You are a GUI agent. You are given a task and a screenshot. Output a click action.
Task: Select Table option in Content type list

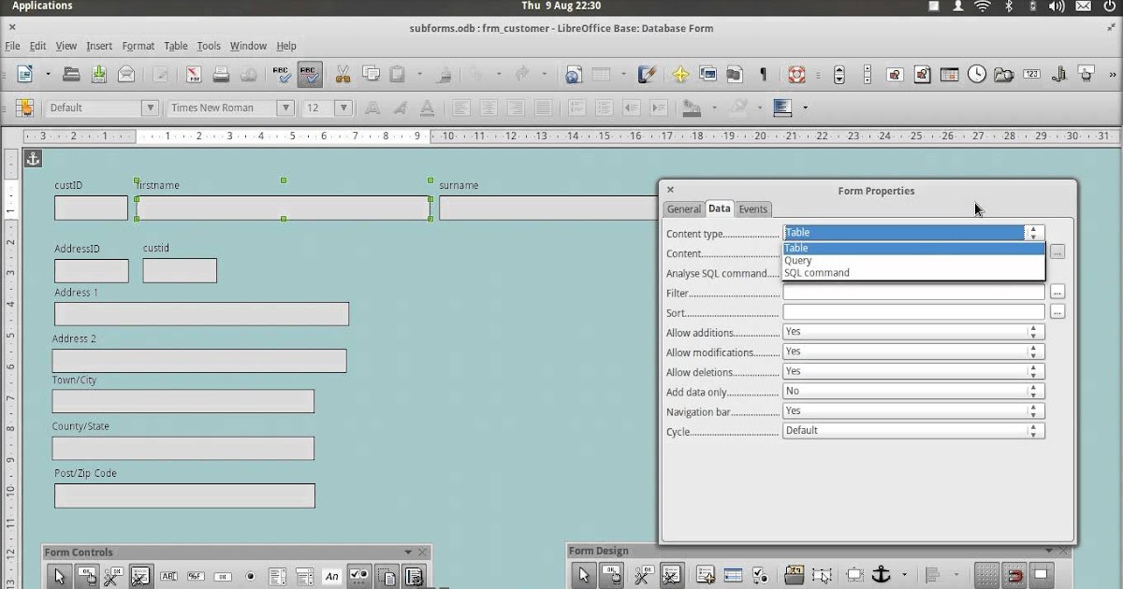tap(913, 248)
